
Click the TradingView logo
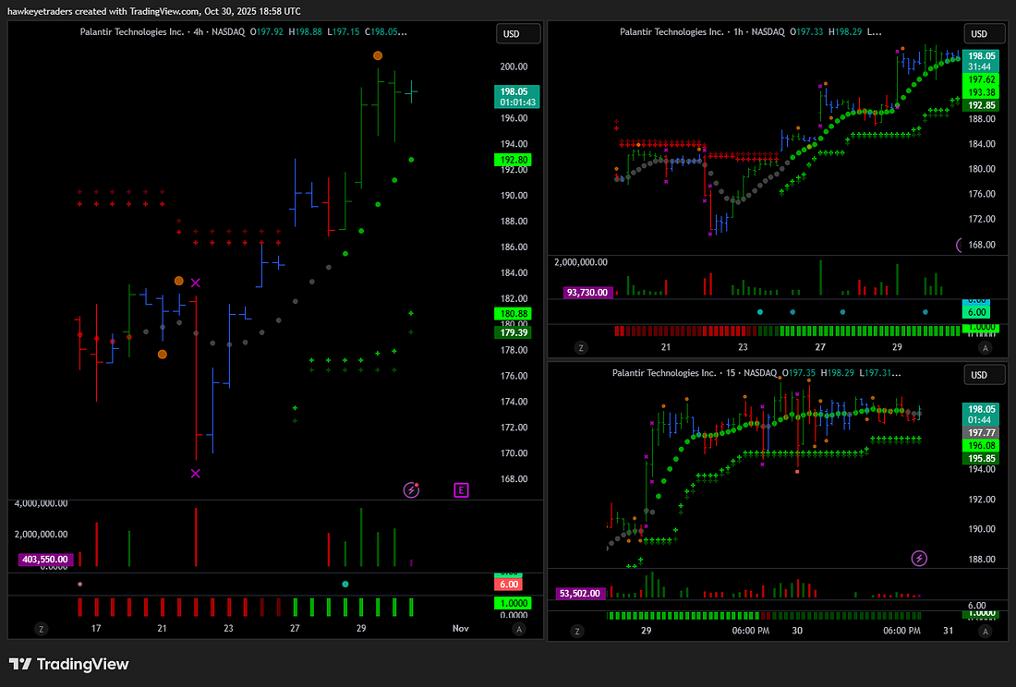(68, 664)
